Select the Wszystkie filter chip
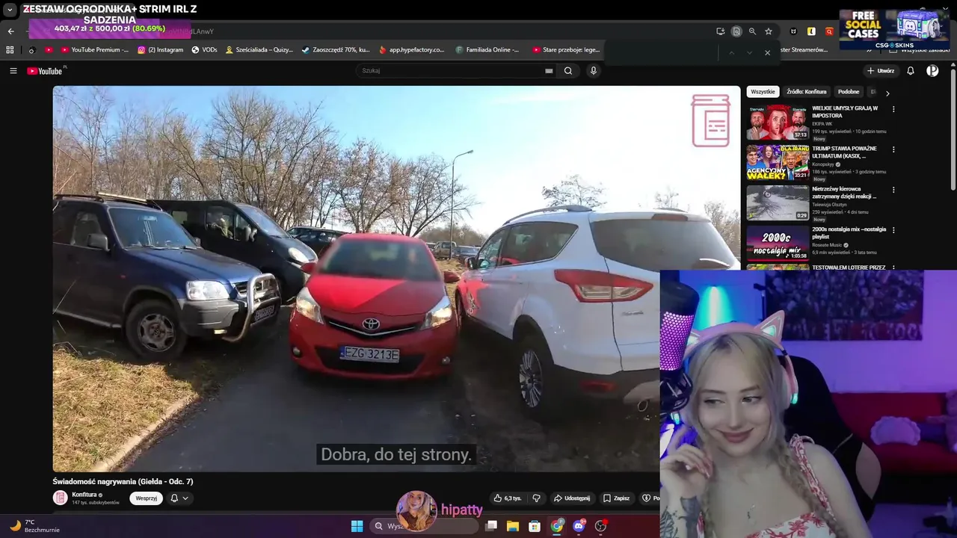The height and width of the screenshot is (538, 957). [763, 92]
